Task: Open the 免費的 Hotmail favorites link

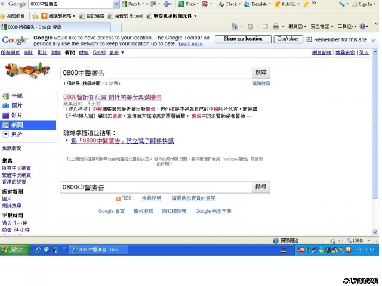Action: pos(125,16)
